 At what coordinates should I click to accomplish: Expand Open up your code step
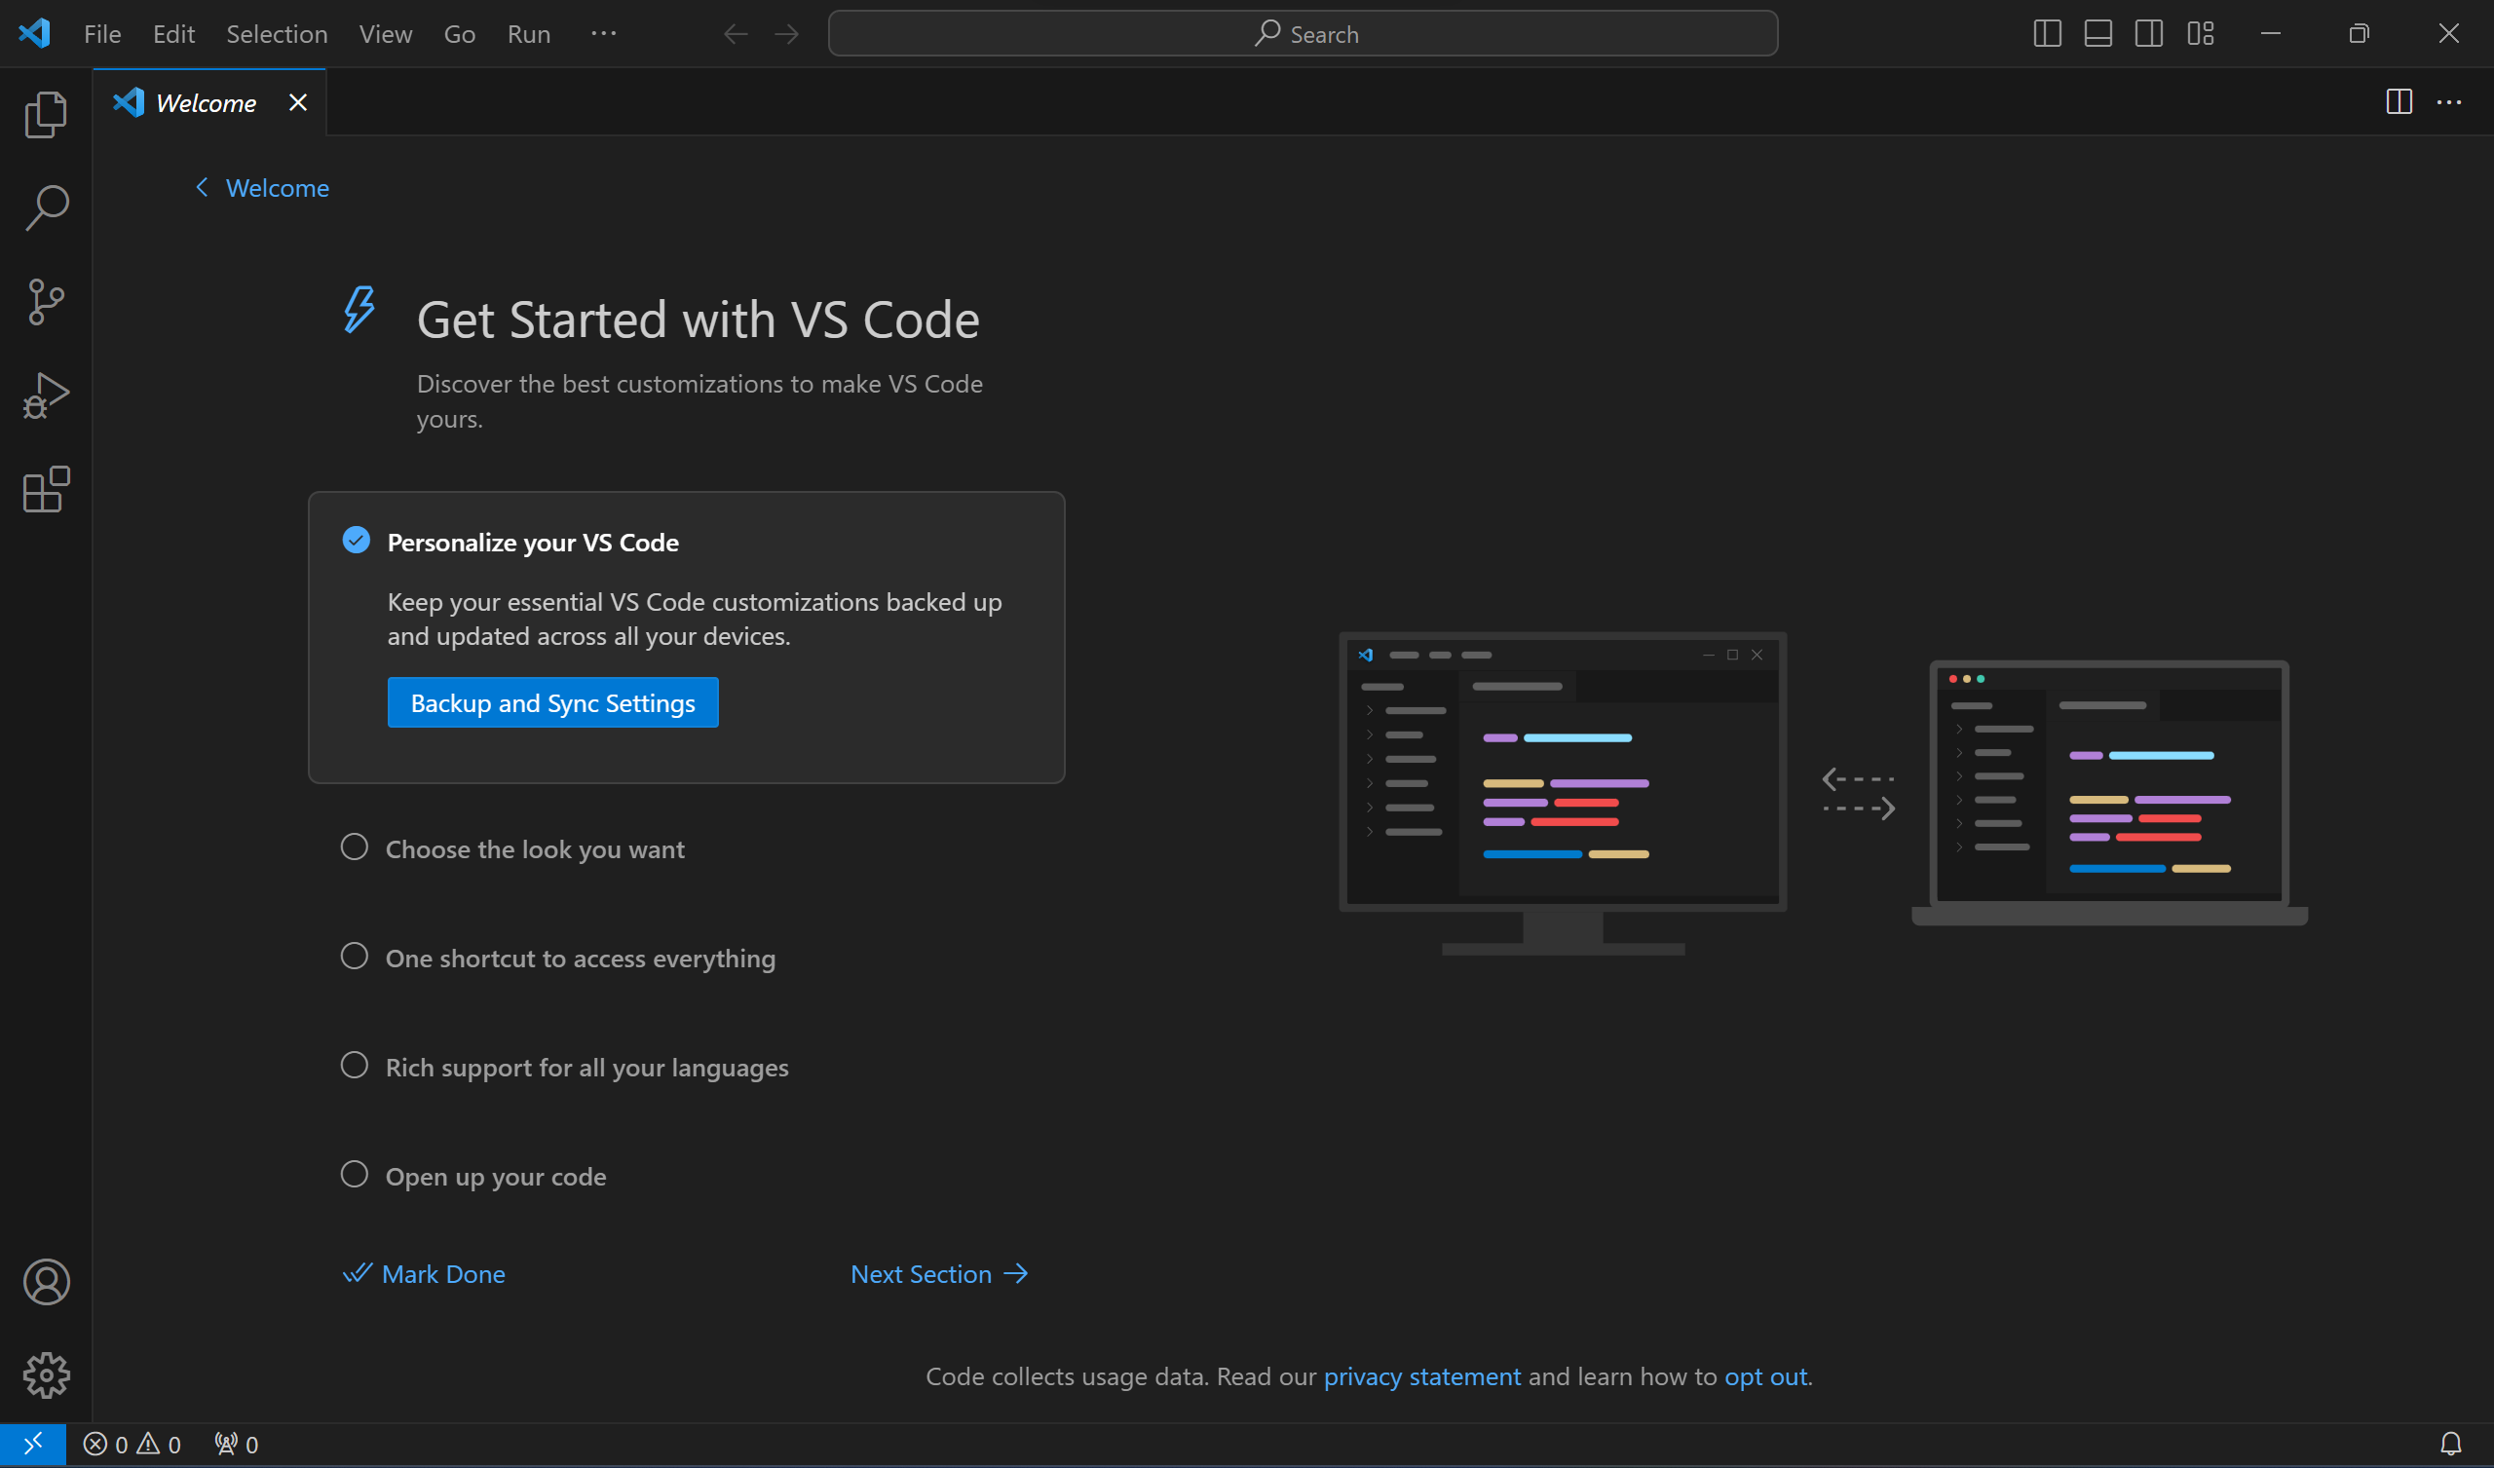496,1176
